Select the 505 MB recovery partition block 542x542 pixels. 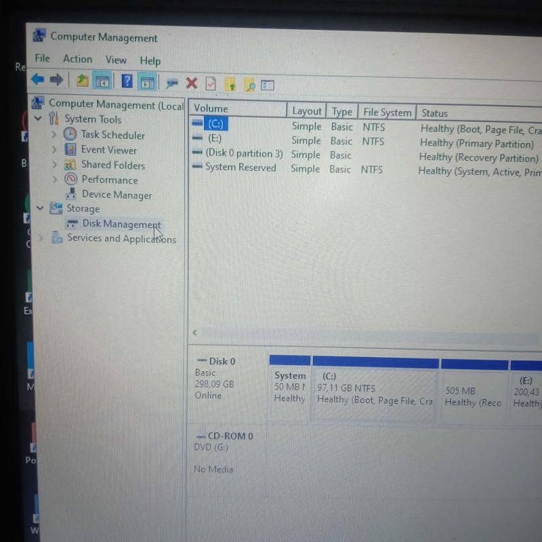click(x=474, y=392)
